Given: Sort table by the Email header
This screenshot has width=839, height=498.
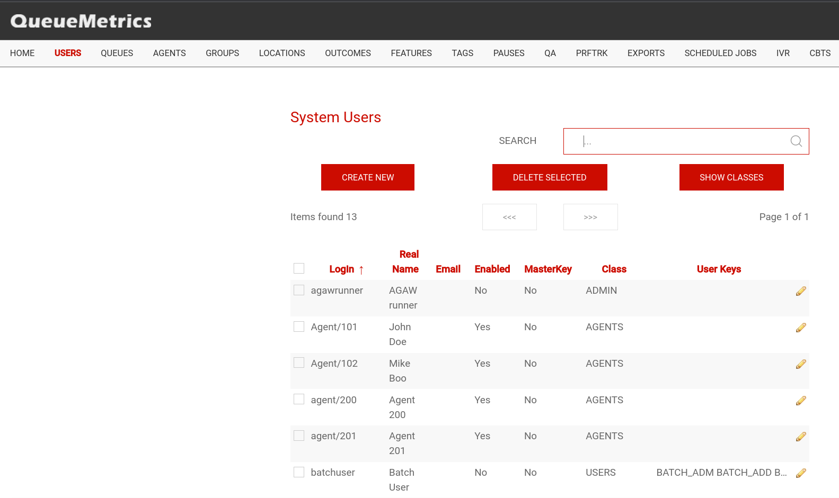Looking at the screenshot, I should pyautogui.click(x=448, y=269).
